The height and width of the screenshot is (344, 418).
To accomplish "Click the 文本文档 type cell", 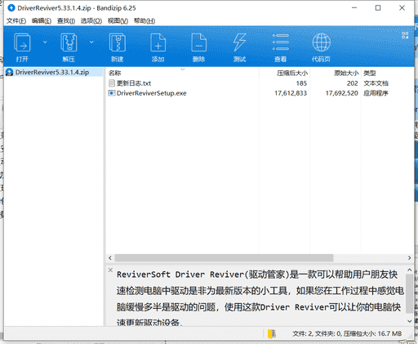I will pos(376,83).
